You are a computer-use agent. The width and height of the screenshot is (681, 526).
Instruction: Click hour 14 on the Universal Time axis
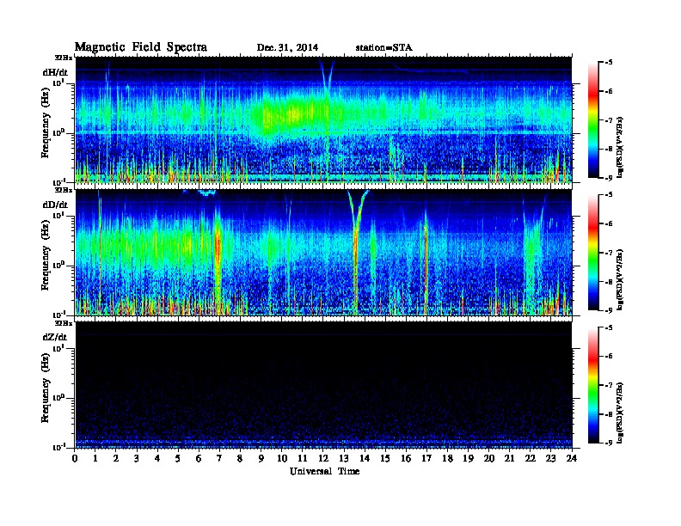[365, 458]
